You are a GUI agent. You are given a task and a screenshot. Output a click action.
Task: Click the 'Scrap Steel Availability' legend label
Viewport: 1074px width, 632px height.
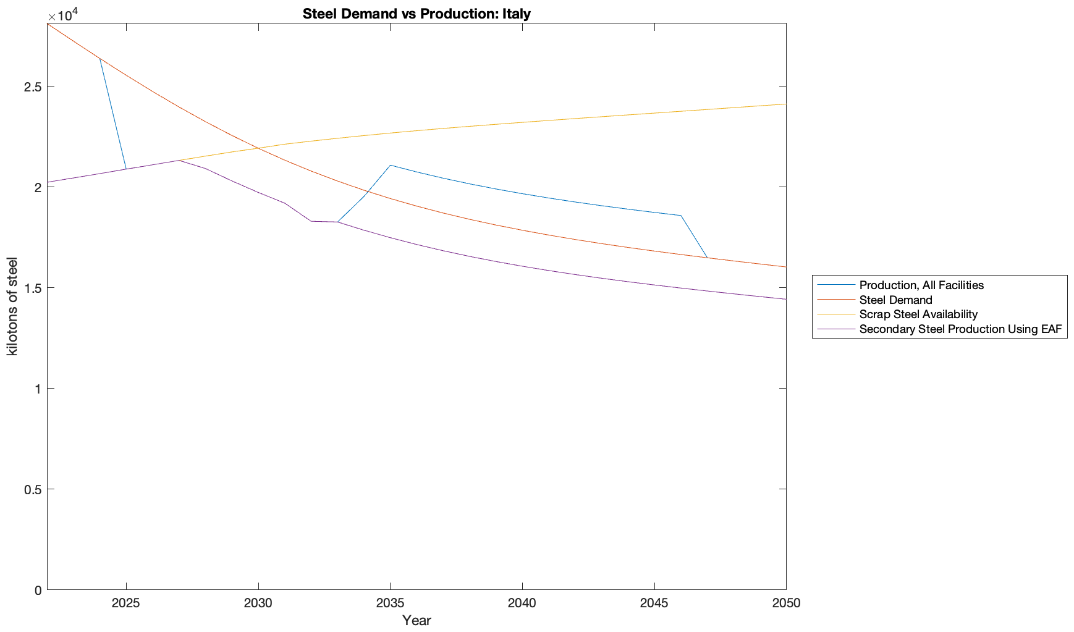918,314
